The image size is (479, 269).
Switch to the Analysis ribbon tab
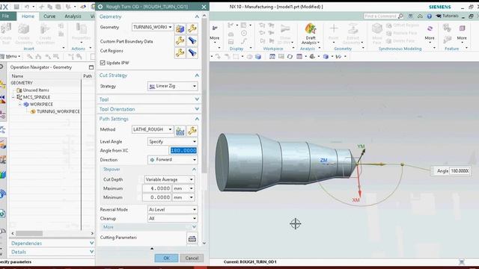tap(73, 16)
